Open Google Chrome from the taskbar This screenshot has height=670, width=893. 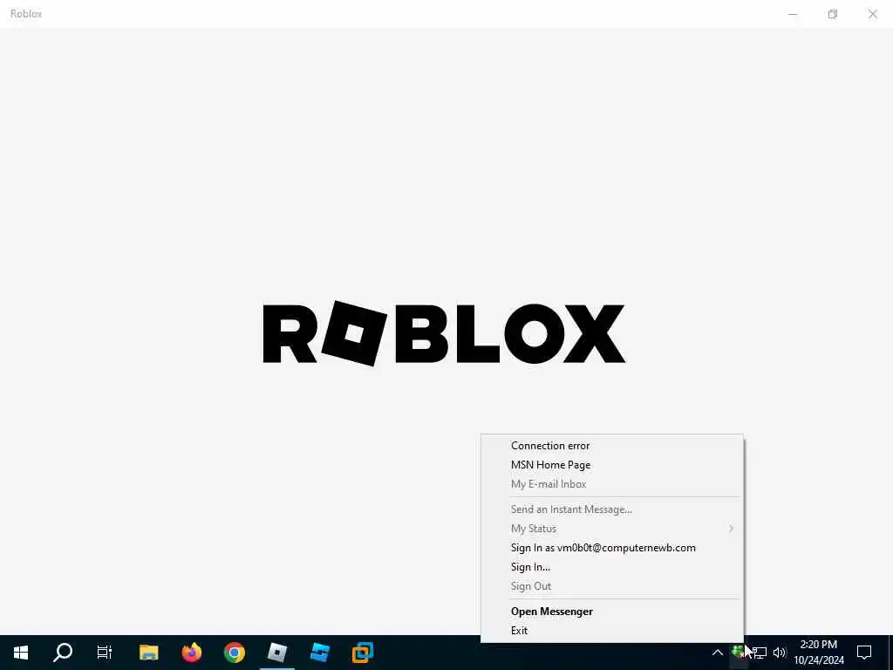[x=234, y=653]
